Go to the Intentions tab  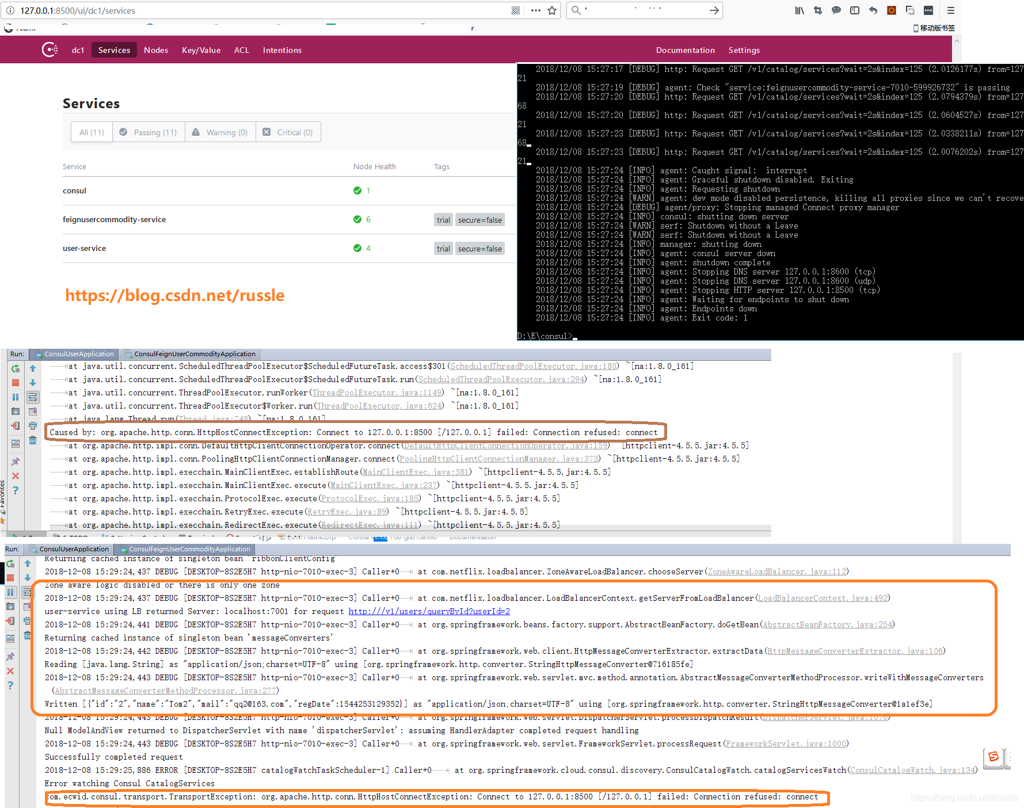(282, 50)
